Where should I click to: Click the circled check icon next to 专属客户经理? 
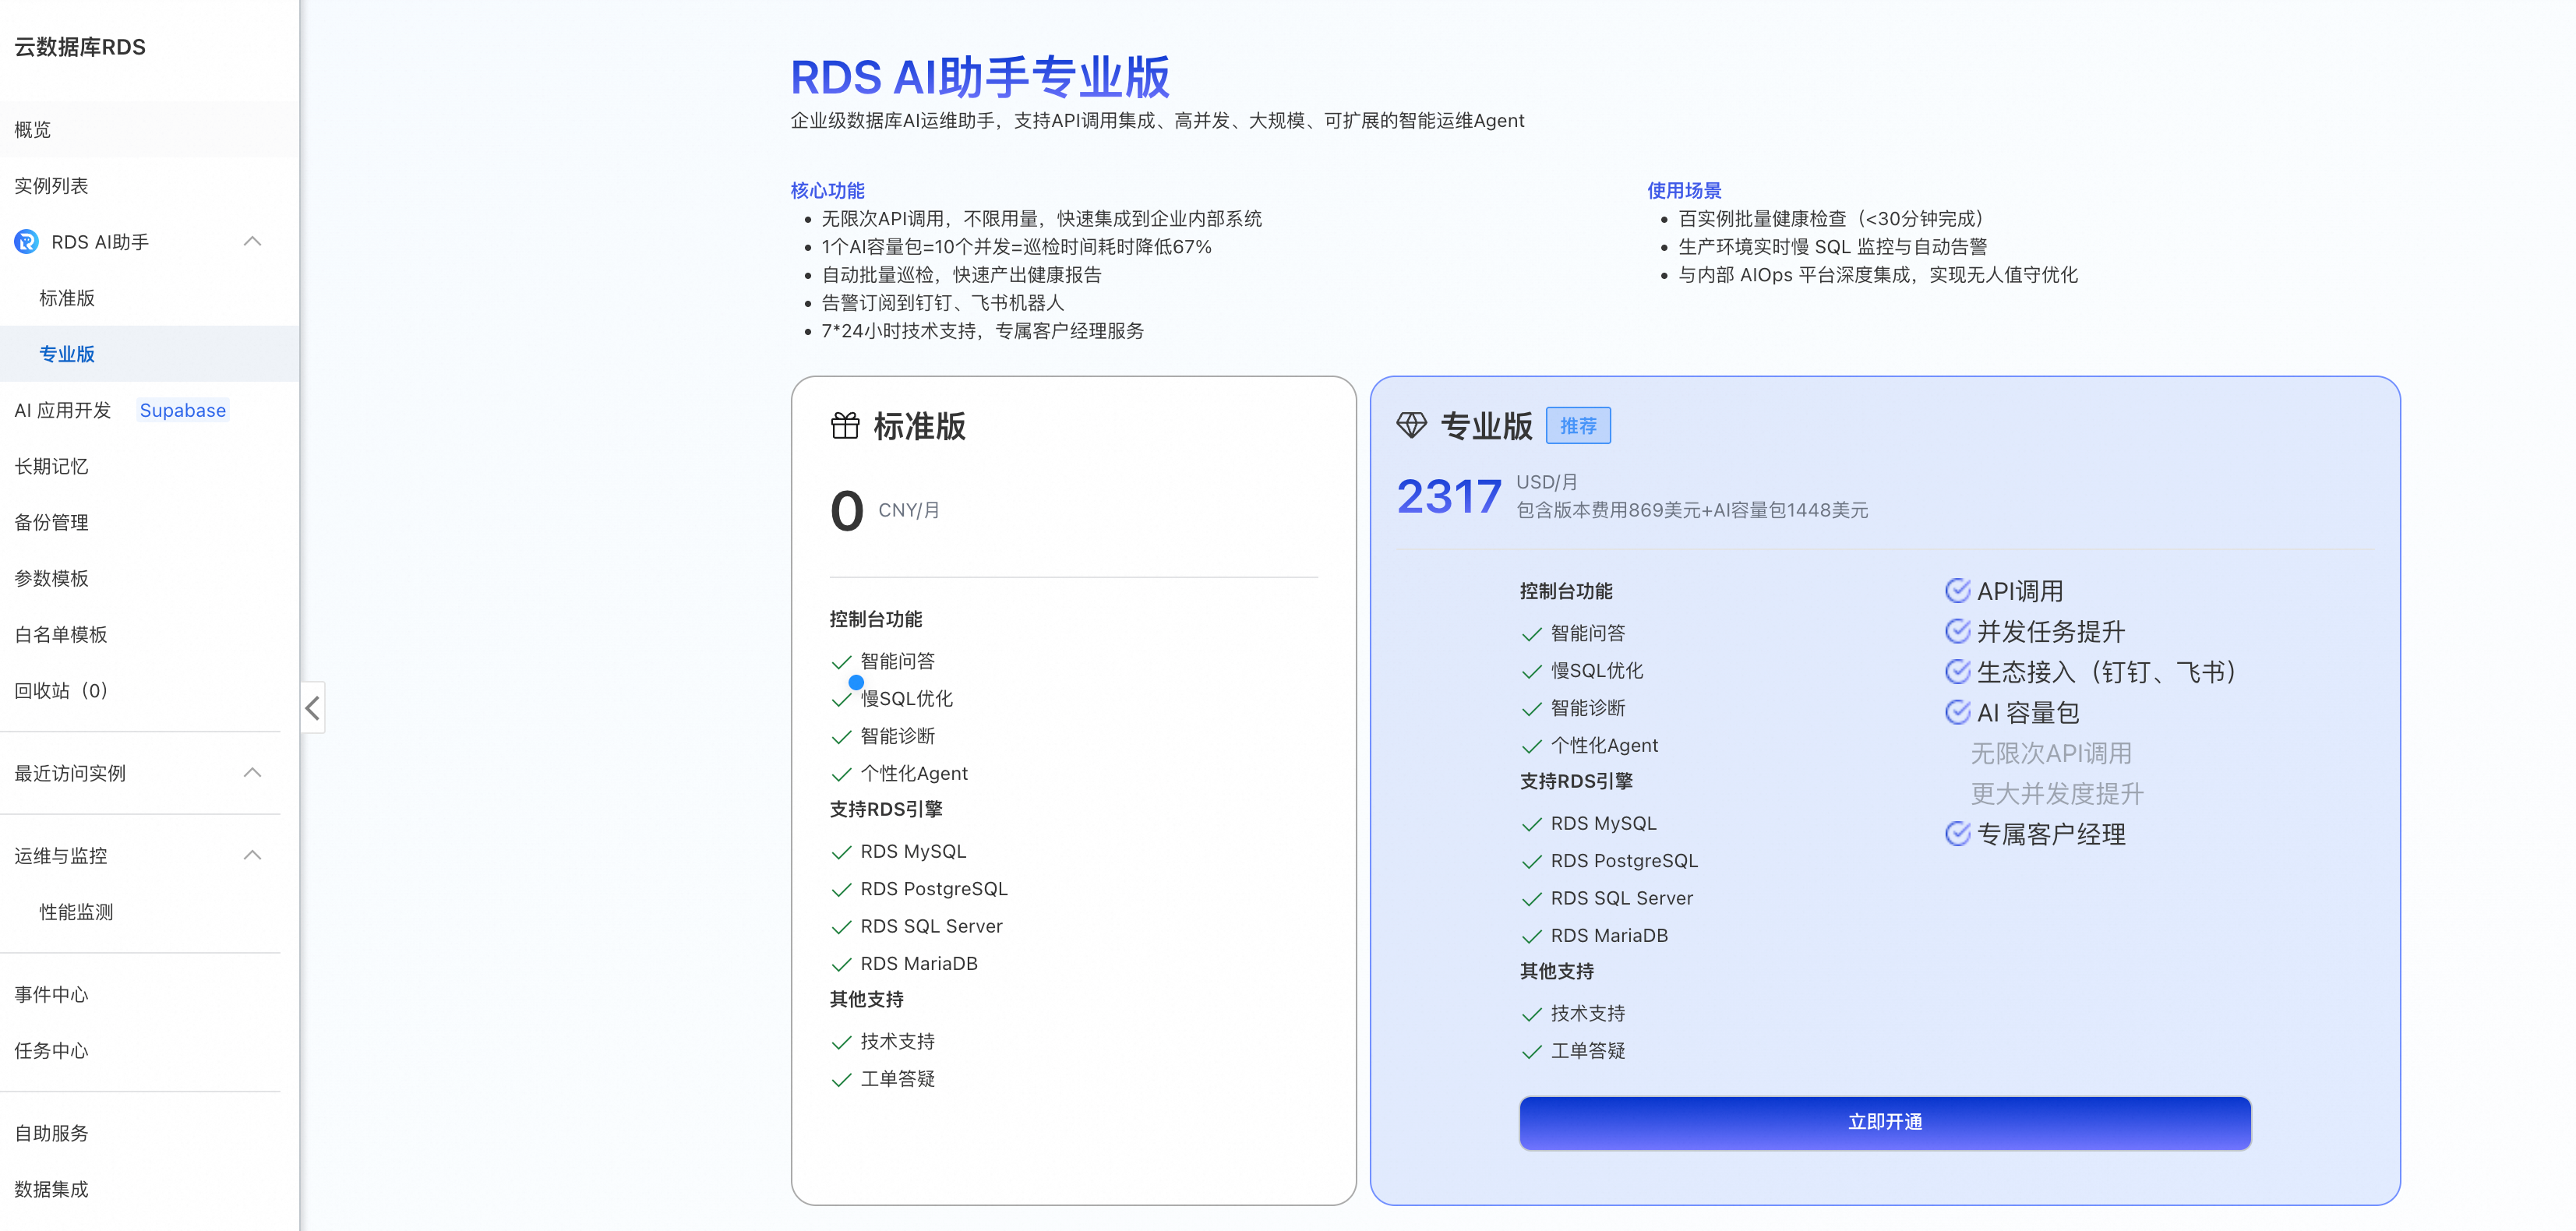click(1957, 834)
